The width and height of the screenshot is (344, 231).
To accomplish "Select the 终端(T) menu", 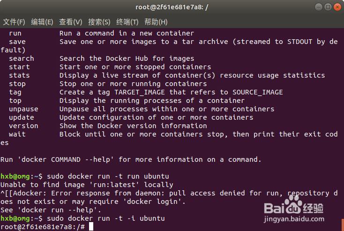I will coord(127,22).
